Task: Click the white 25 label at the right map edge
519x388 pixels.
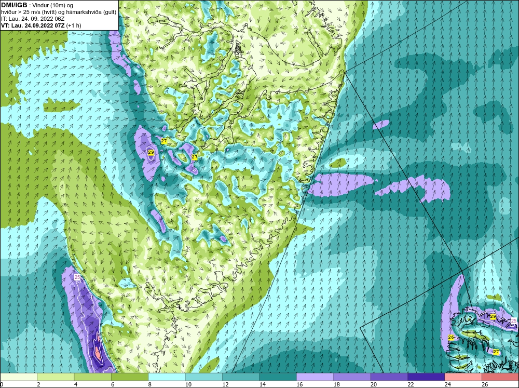Action: pos(514,320)
